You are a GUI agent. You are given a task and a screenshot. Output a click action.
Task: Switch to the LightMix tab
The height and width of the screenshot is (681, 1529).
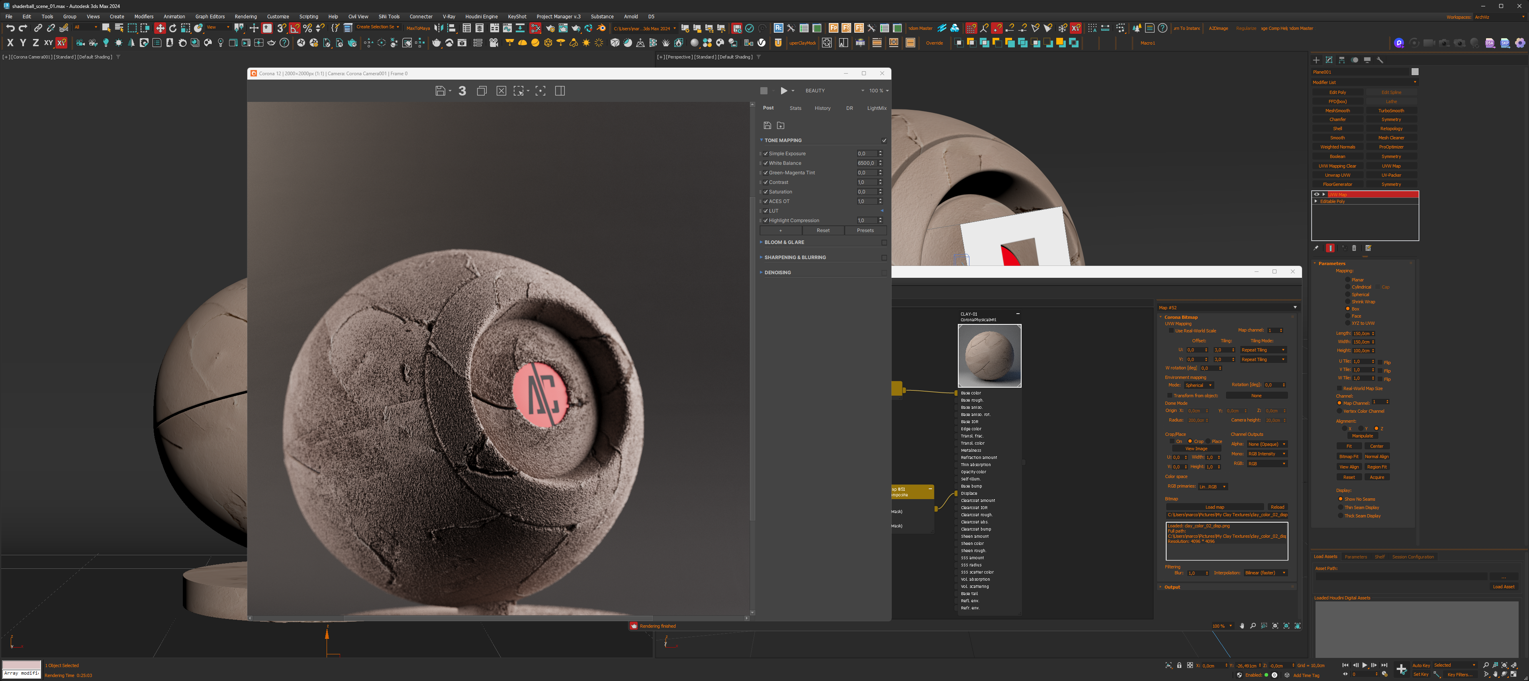click(x=877, y=108)
